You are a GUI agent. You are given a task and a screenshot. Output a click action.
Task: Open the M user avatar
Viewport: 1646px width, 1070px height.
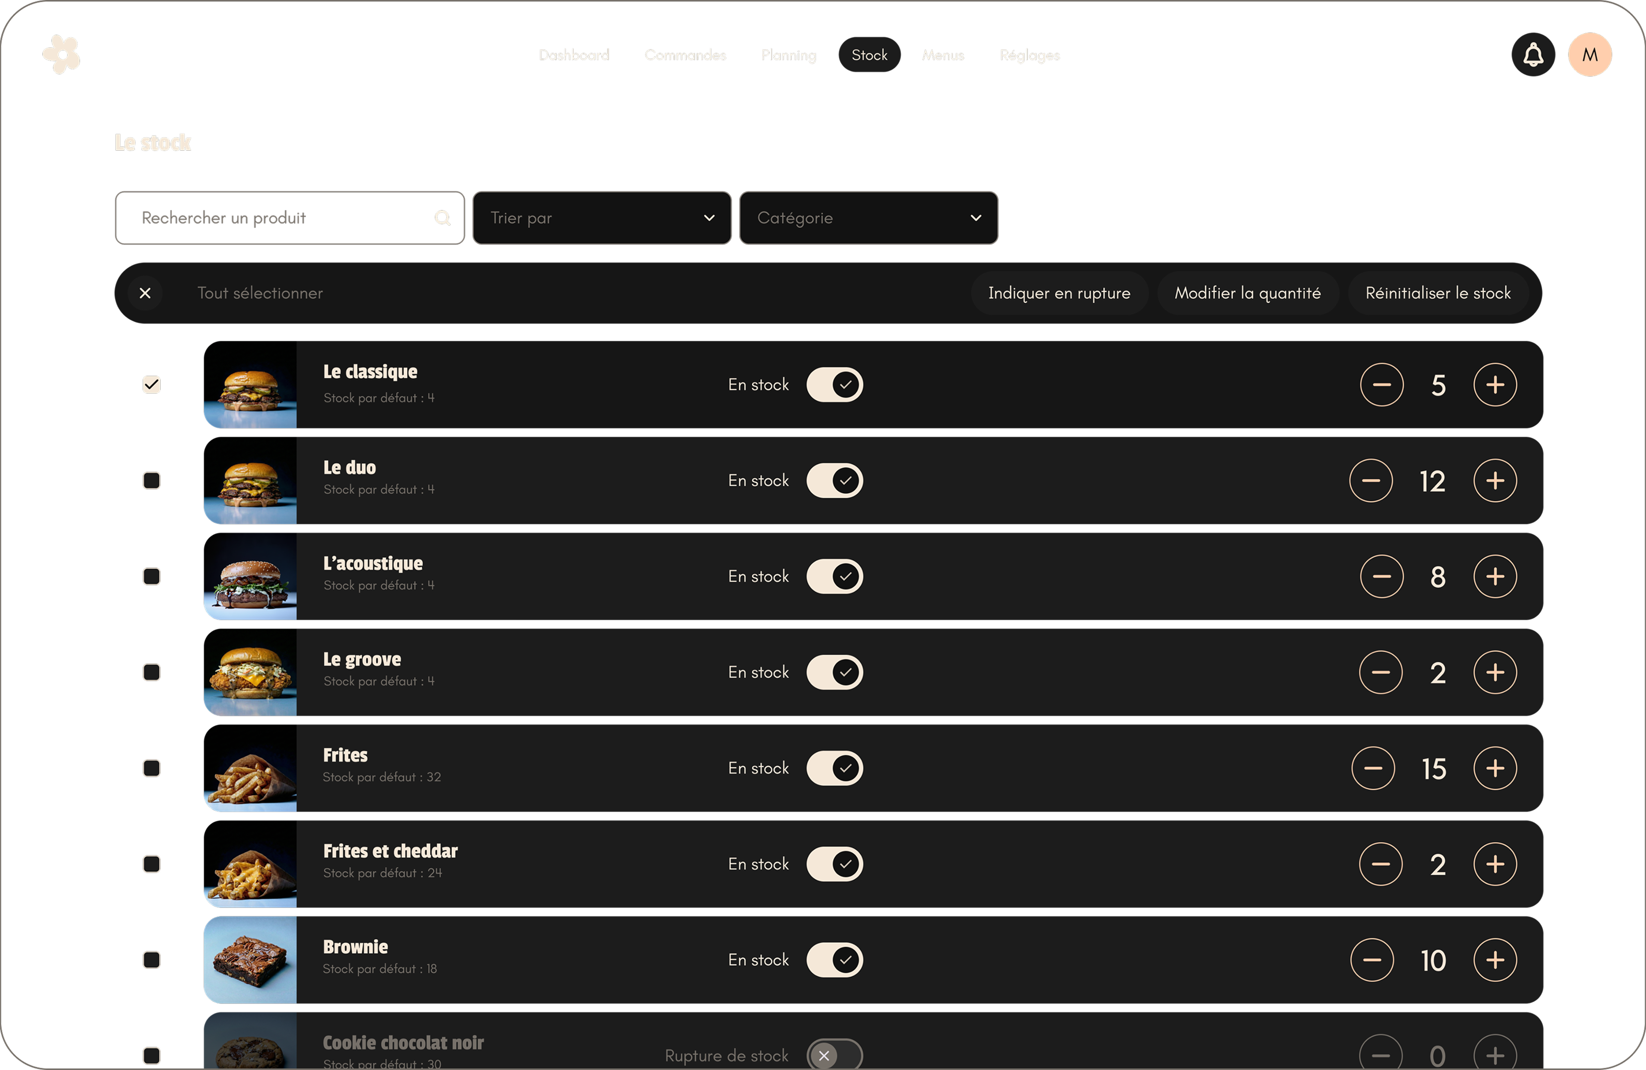[1589, 54]
